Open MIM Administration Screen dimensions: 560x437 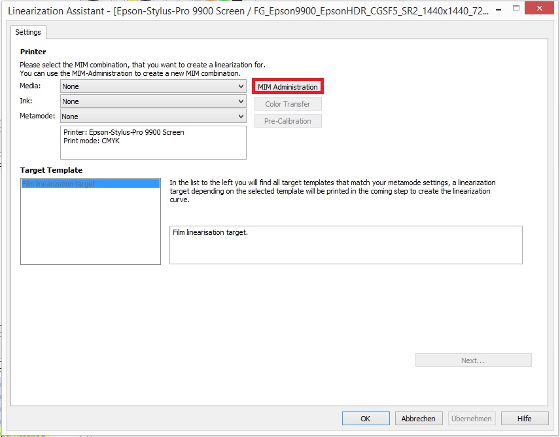point(288,86)
